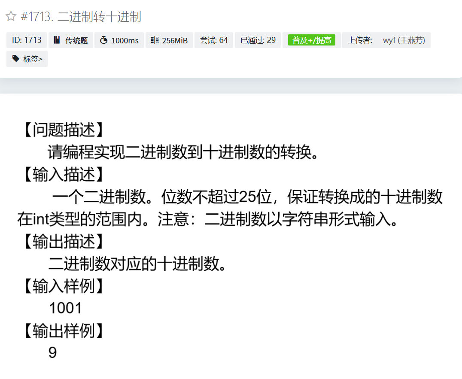The width and height of the screenshot is (462, 379).
Task: Click the book icon beside 传统题
Action: click(x=57, y=40)
